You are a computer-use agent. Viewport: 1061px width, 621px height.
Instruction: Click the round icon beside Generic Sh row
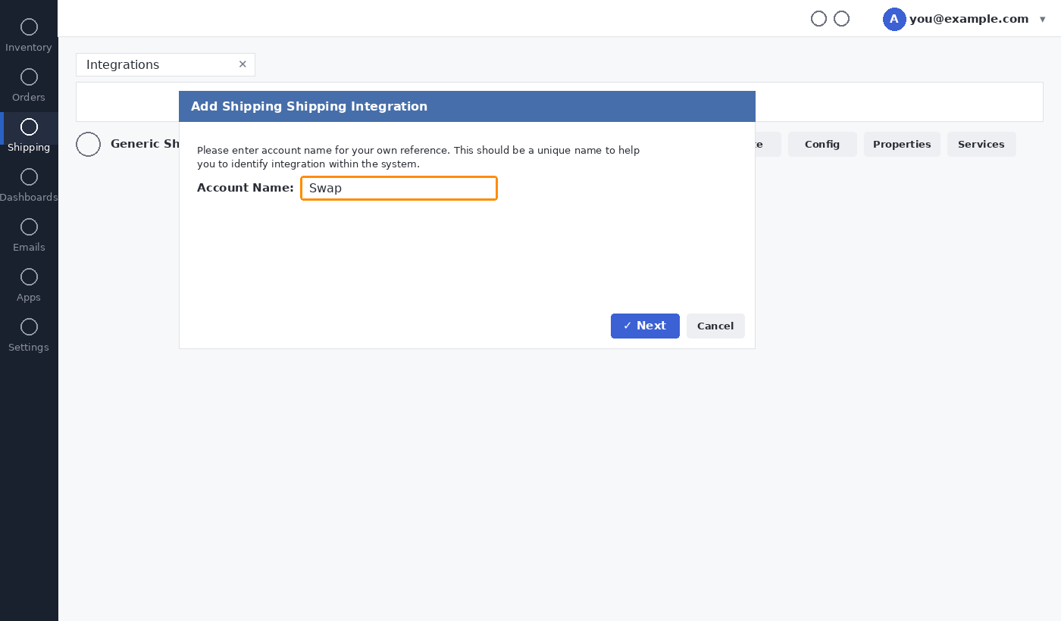(89, 144)
